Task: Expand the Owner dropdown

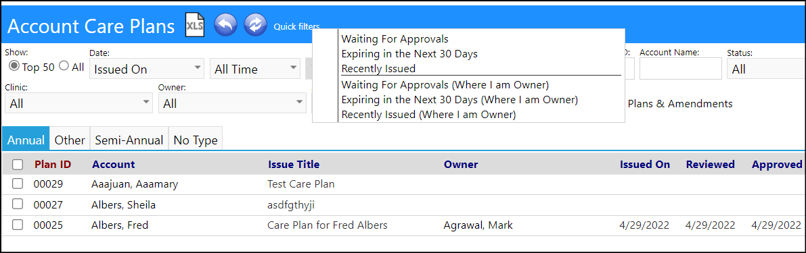Action: coord(232,103)
